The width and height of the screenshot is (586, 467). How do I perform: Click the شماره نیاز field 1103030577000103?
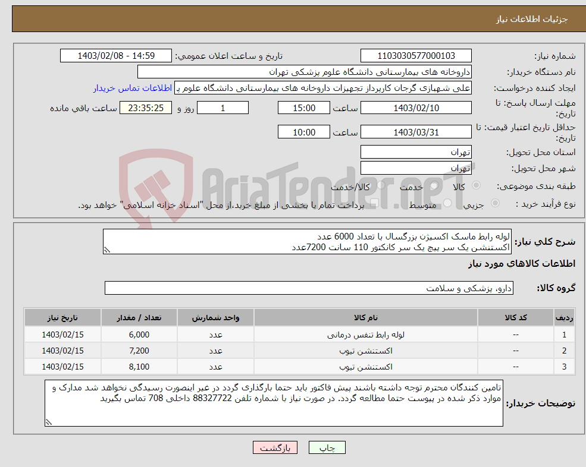pyautogui.click(x=416, y=56)
